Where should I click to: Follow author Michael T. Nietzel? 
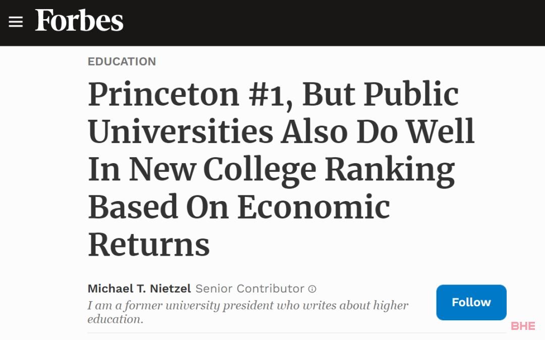[x=471, y=303]
